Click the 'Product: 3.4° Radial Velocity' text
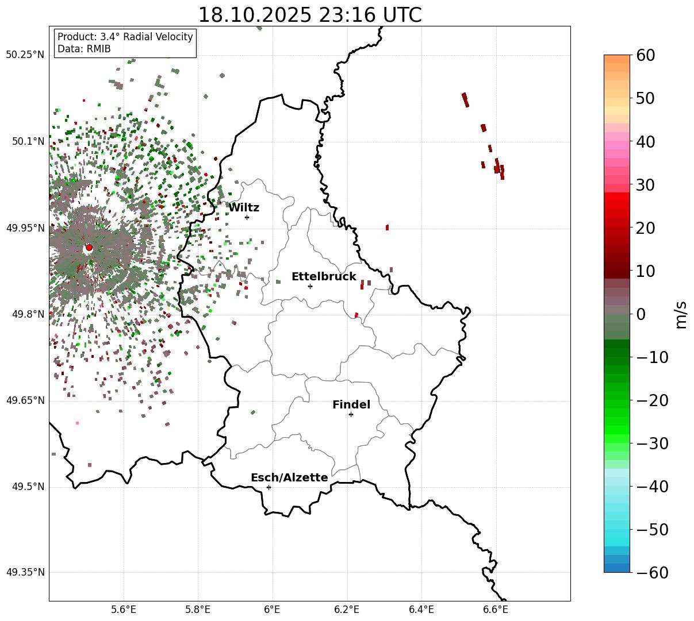The height and width of the screenshot is (621, 694). pyautogui.click(x=125, y=37)
